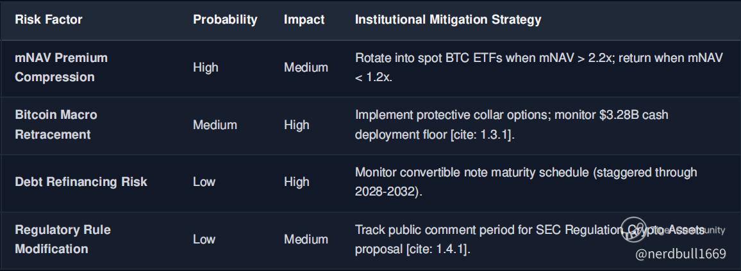Click High impact for Bitcoin Macro Retracement

pyautogui.click(x=297, y=125)
